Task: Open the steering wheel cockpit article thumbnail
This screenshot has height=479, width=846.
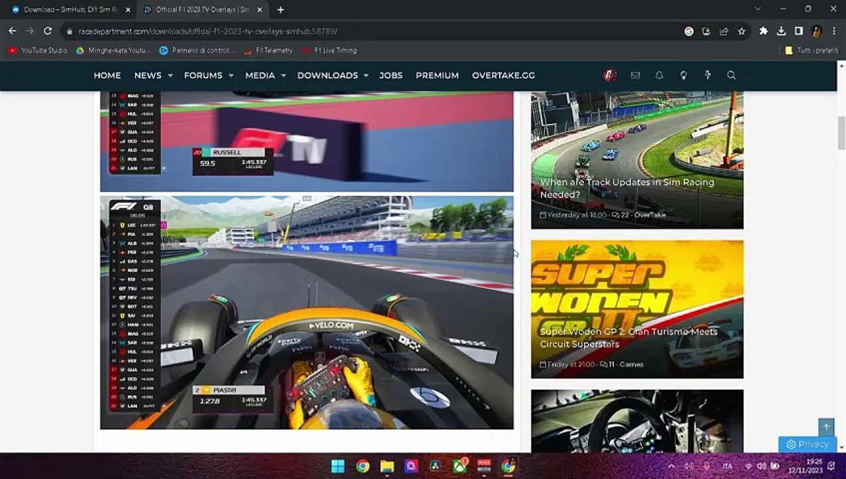Action: (637, 421)
